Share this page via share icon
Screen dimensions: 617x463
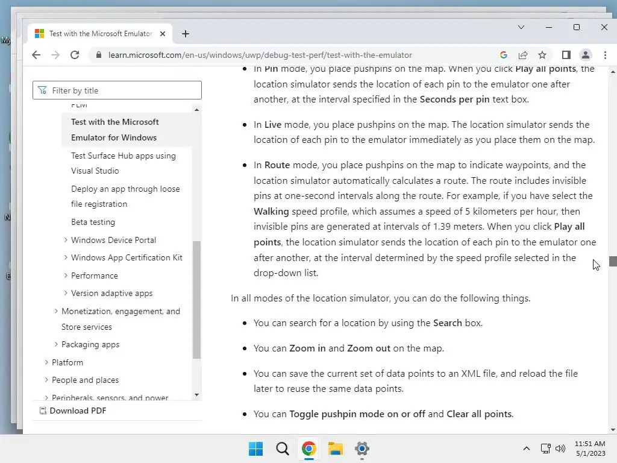tap(523, 55)
